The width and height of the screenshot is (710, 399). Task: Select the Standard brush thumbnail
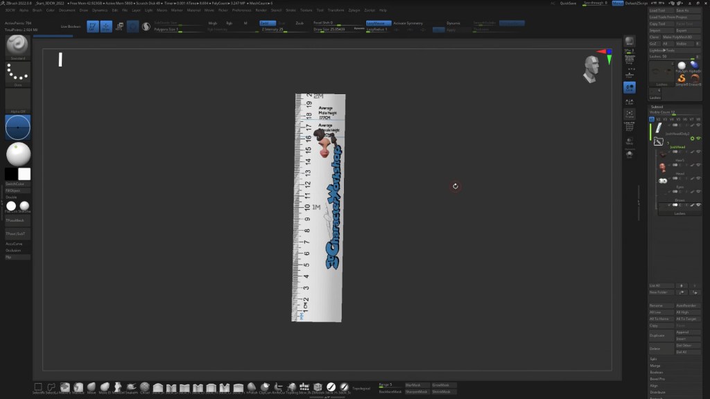click(17, 47)
